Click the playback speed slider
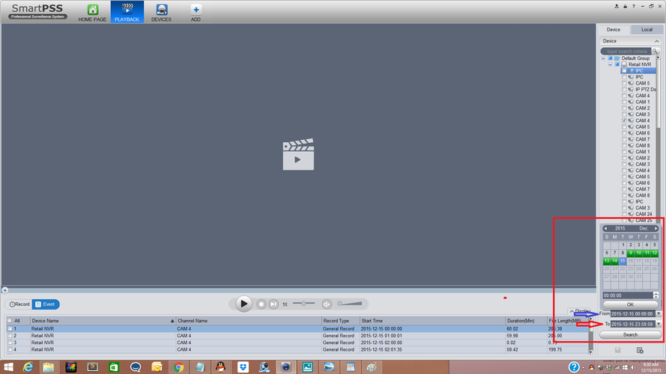 303,304
